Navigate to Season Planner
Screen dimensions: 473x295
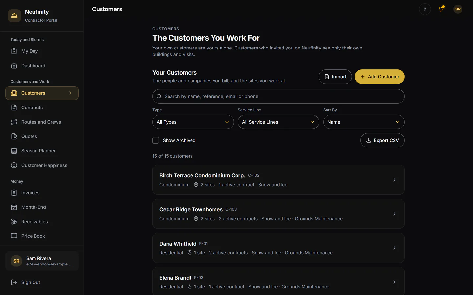coord(42,151)
